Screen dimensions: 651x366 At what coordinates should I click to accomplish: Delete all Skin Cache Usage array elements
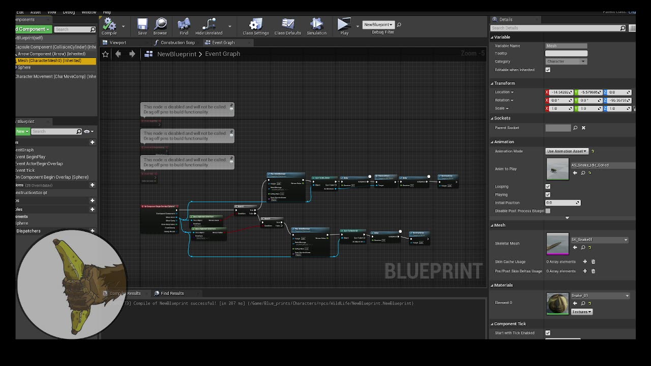click(593, 262)
